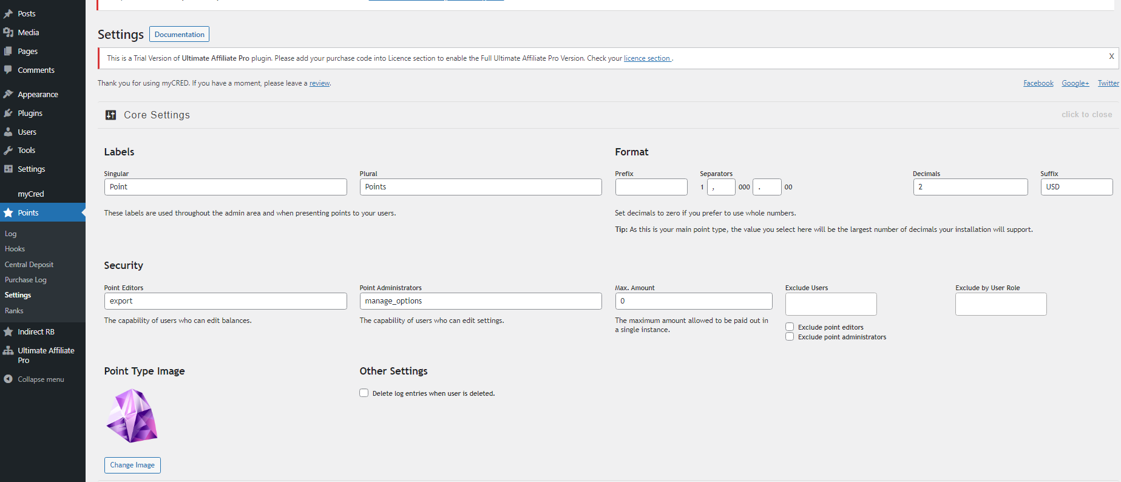Click the Ultimate Affiliate Pro network icon
The image size is (1121, 482).
(x=8, y=350)
